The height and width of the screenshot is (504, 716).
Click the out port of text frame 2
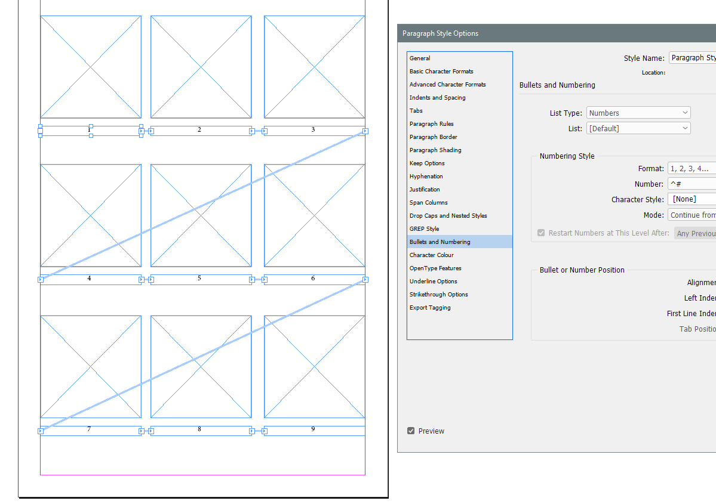[x=251, y=131]
